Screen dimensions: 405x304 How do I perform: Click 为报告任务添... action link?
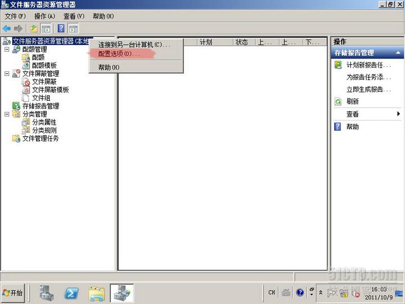pyautogui.click(x=368, y=77)
